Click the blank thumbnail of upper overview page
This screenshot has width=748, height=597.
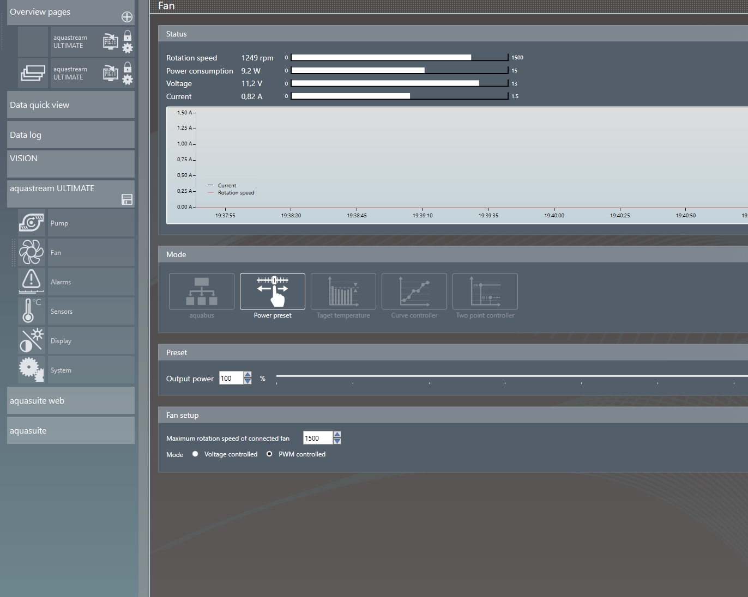[33, 41]
